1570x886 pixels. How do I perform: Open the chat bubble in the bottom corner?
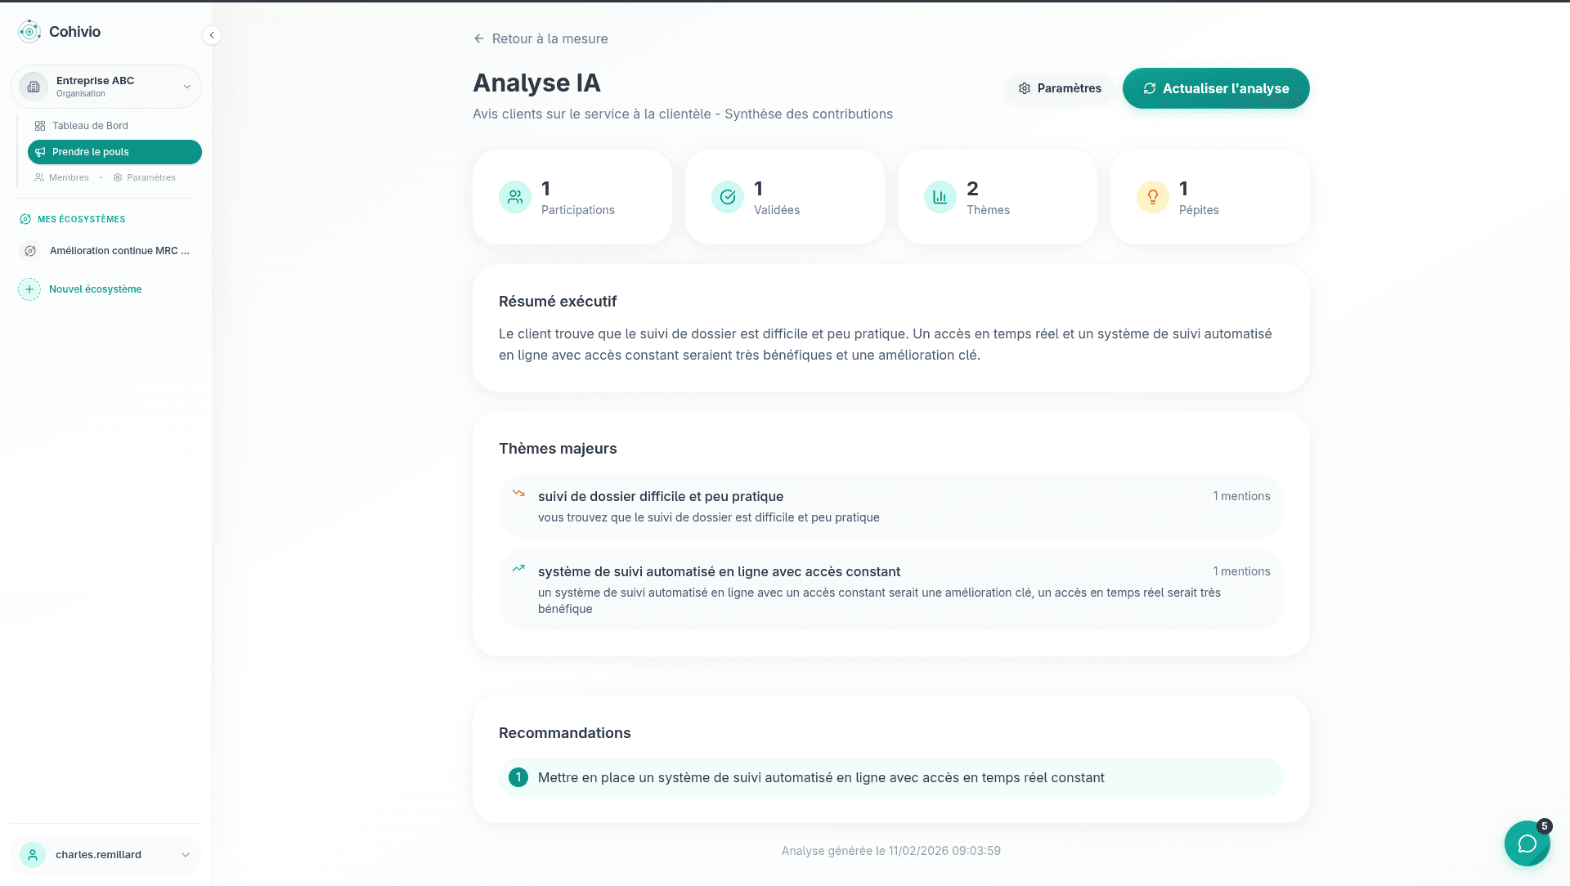1527,843
